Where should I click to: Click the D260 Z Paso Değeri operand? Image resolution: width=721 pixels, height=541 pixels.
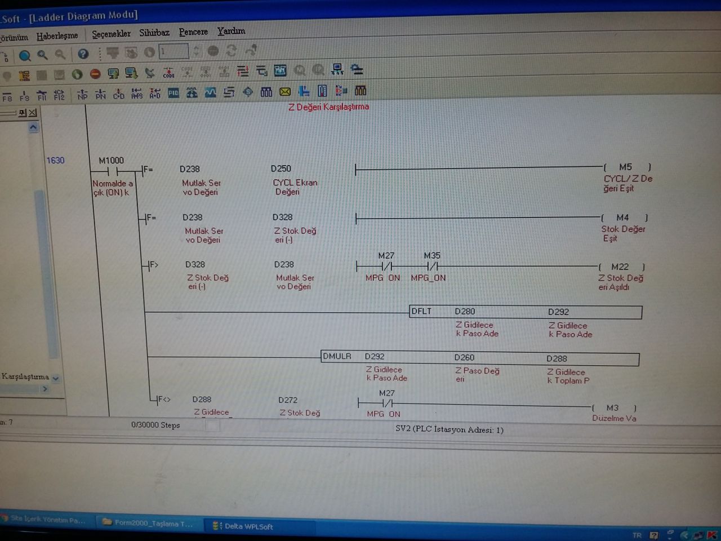[477, 367]
